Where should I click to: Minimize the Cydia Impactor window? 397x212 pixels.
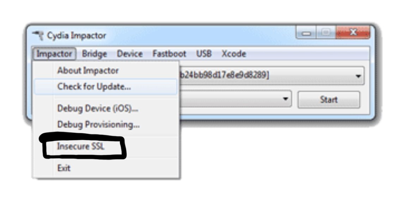coord(306,32)
